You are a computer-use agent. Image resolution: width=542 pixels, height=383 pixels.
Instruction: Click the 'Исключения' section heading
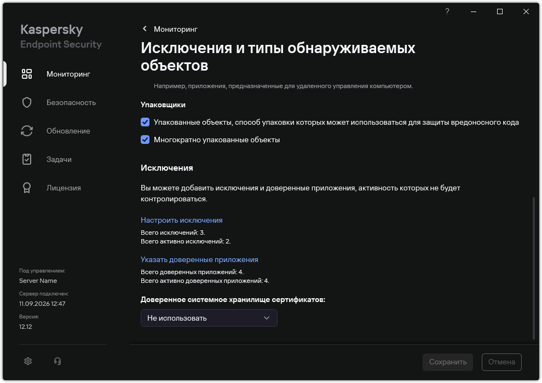[x=167, y=168]
